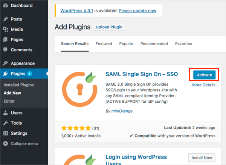
Task: Click the Media library icon
Action: point(5,29)
